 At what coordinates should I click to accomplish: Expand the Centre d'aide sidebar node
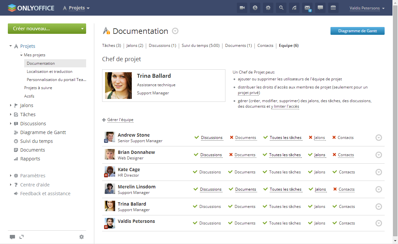click(x=10, y=185)
